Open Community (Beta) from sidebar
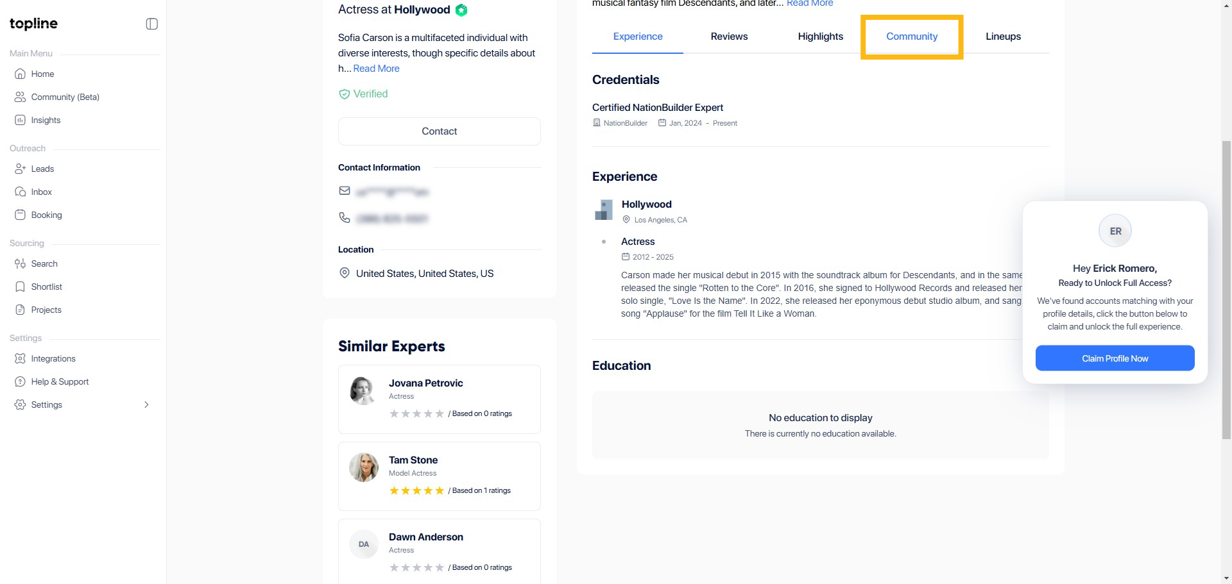Viewport: 1232px width, 584px height. coord(65,97)
